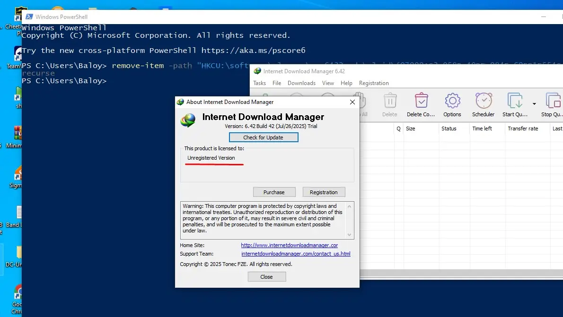Click the Copyright 2025 Tonec FZE text
This screenshot has height=317, width=563.
coord(236,264)
